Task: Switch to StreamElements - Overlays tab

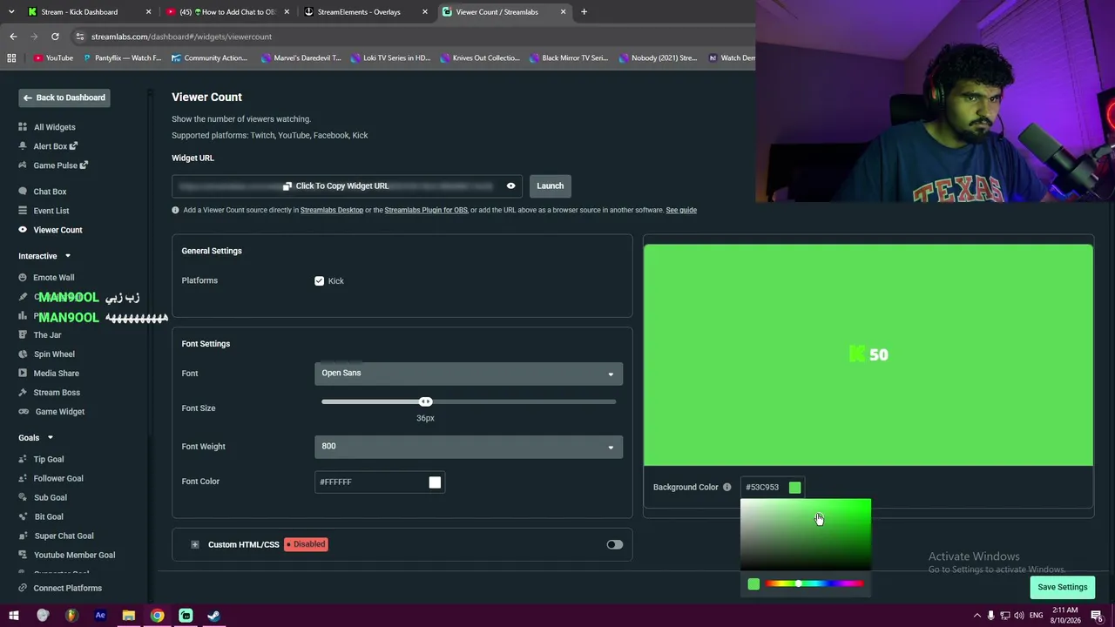Action: click(x=366, y=12)
